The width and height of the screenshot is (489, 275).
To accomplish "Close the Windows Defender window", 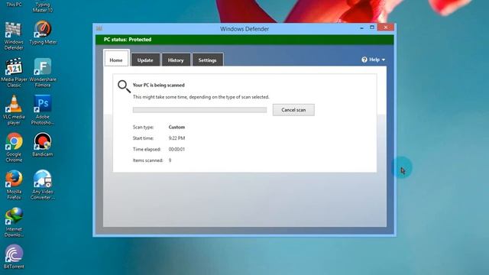I will pyautogui.click(x=386, y=27).
